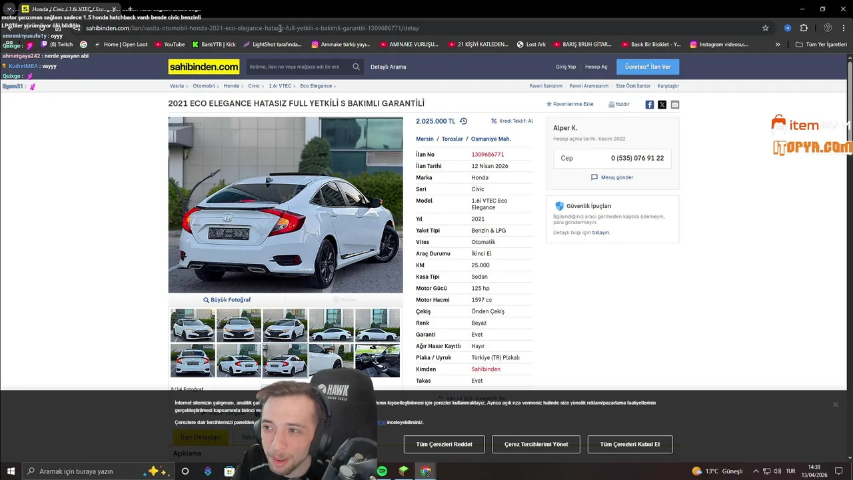
Task: Click Hesap Aç
Action: [596, 67]
